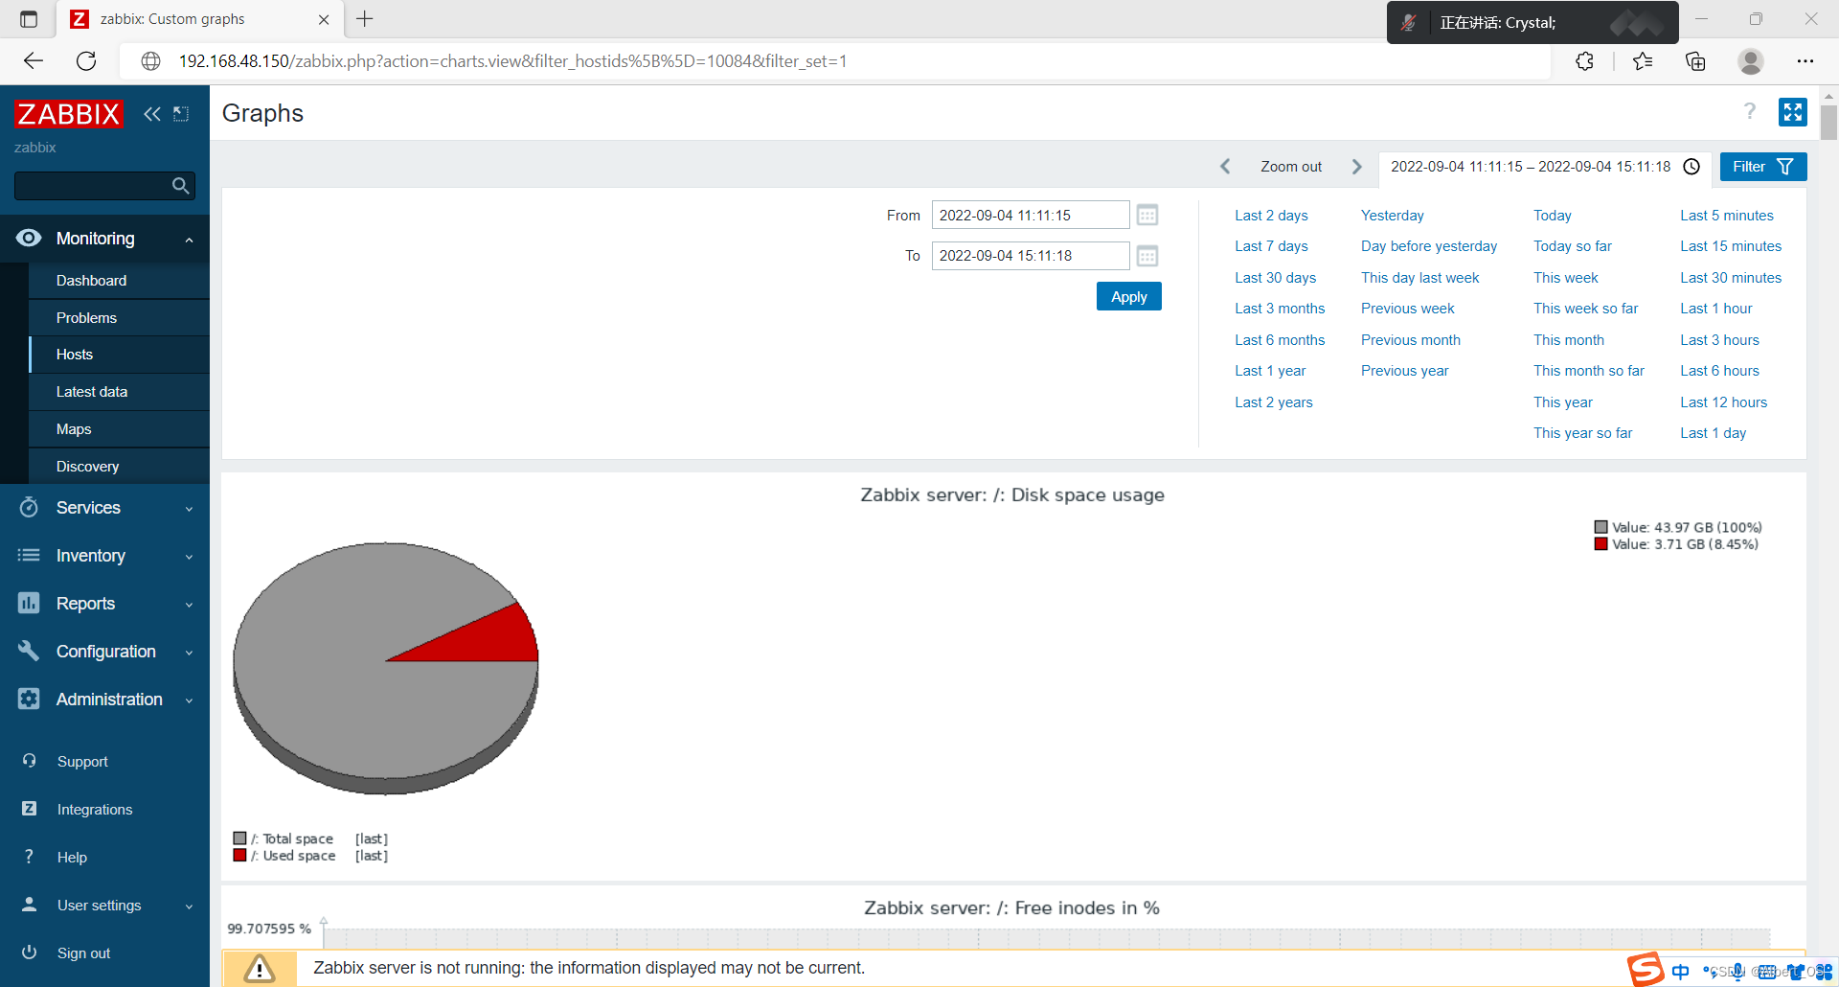Click the red Used space legend swatch
This screenshot has width=1839, height=987.
239,855
